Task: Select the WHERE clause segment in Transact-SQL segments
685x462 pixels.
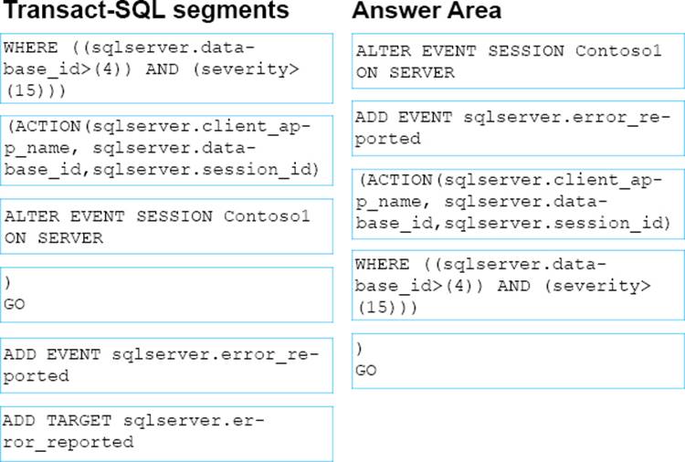Action: tap(166, 68)
